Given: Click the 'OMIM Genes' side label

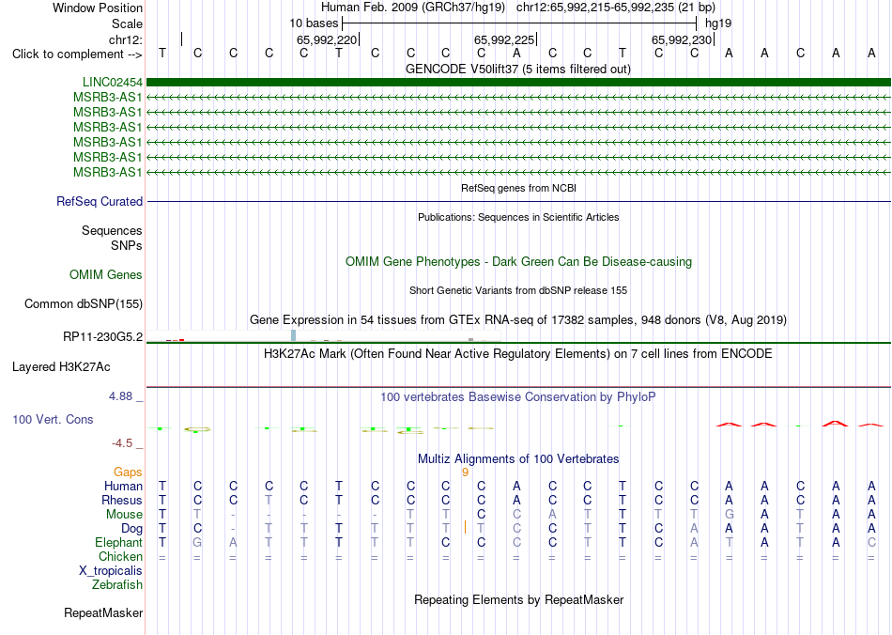Looking at the screenshot, I should pos(106,275).
